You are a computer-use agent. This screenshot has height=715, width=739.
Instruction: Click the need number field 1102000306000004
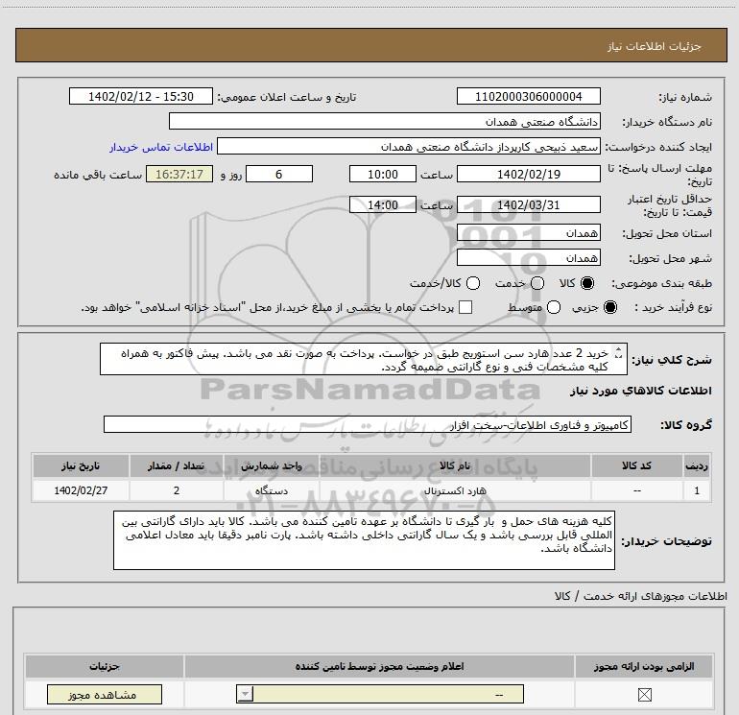[528, 96]
